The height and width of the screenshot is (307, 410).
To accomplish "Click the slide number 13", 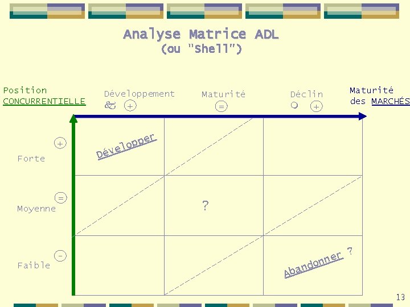I will [400, 297].
